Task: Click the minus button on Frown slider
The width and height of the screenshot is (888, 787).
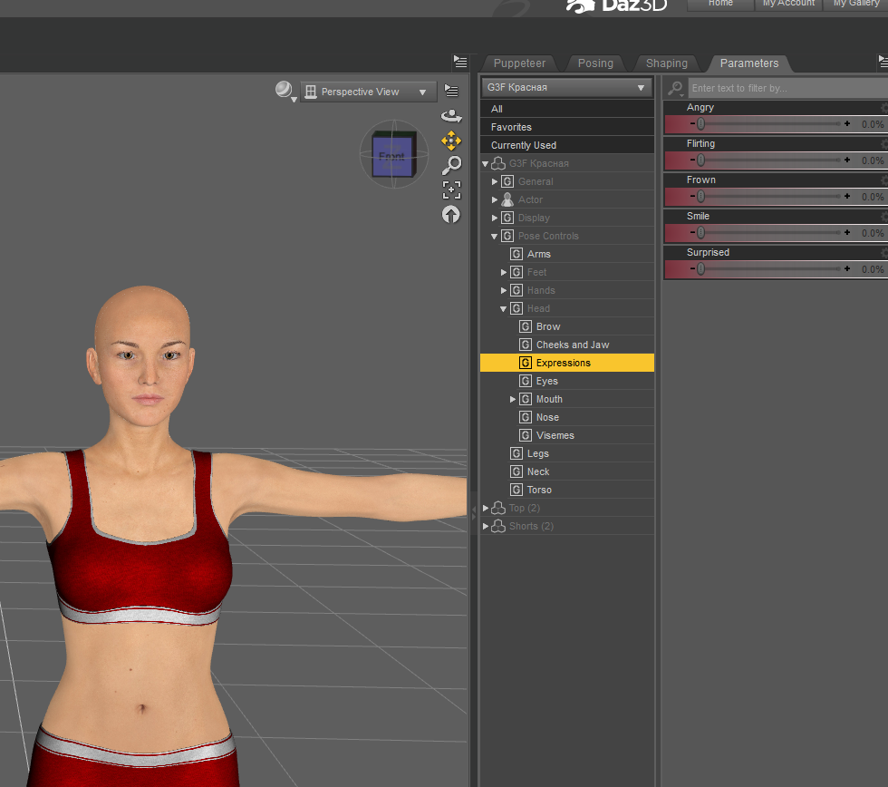Action: pos(692,196)
